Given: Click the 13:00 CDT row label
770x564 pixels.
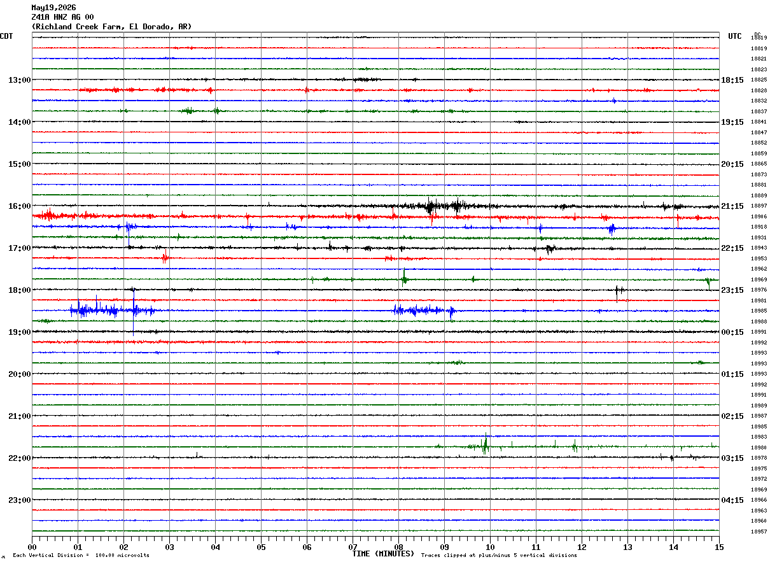Looking at the screenshot, I should (19, 80).
